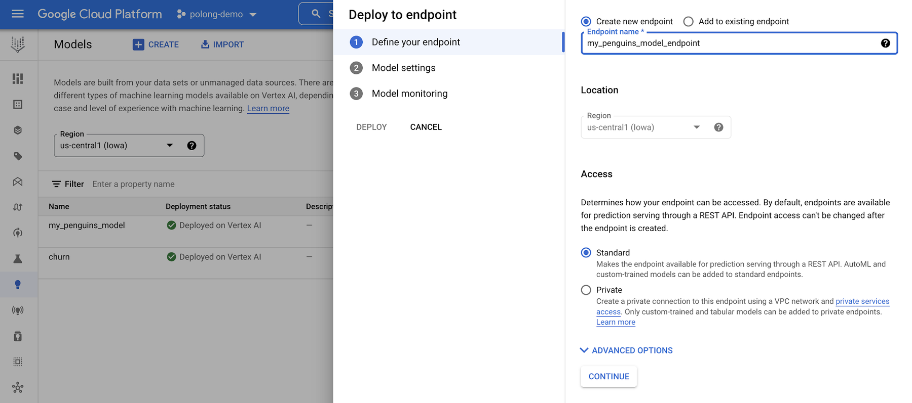Open churn model row name

(59, 257)
